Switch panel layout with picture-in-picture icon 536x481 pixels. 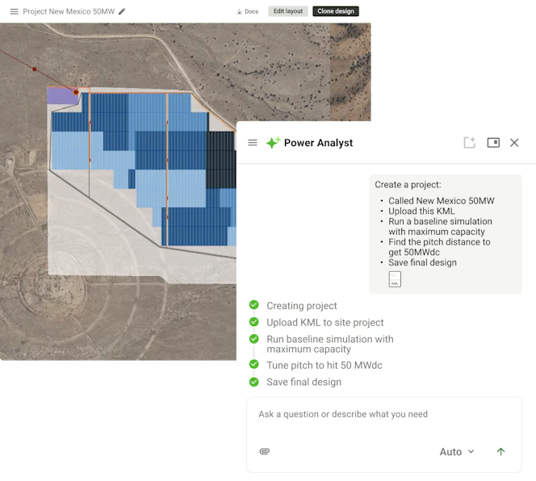(493, 143)
